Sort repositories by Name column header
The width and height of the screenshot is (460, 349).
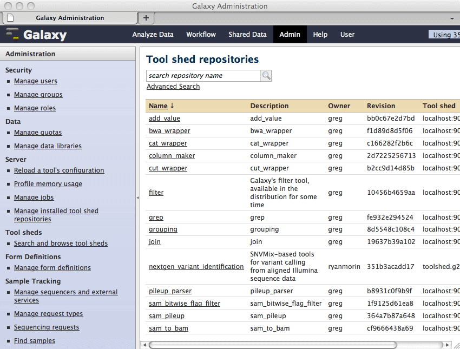coord(158,106)
